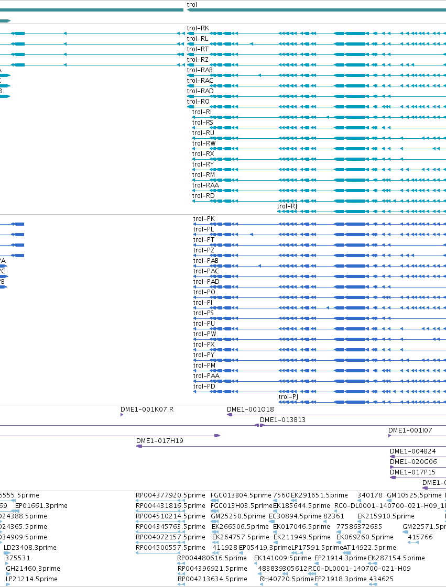
Task: Select protein trol-PY
Action: [x=204, y=355]
